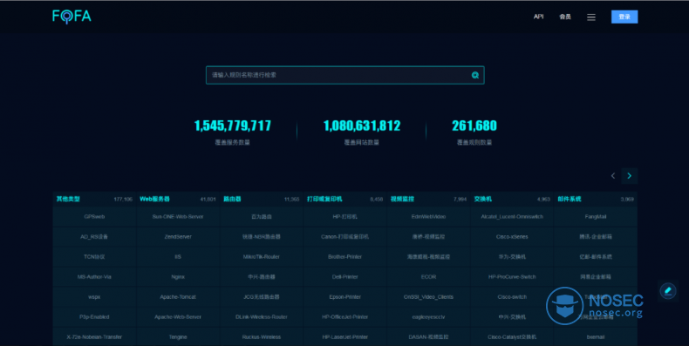Image resolution: width=689 pixels, height=346 pixels.
Task: Click the NOSEC watermark logo
Action: tap(595, 306)
